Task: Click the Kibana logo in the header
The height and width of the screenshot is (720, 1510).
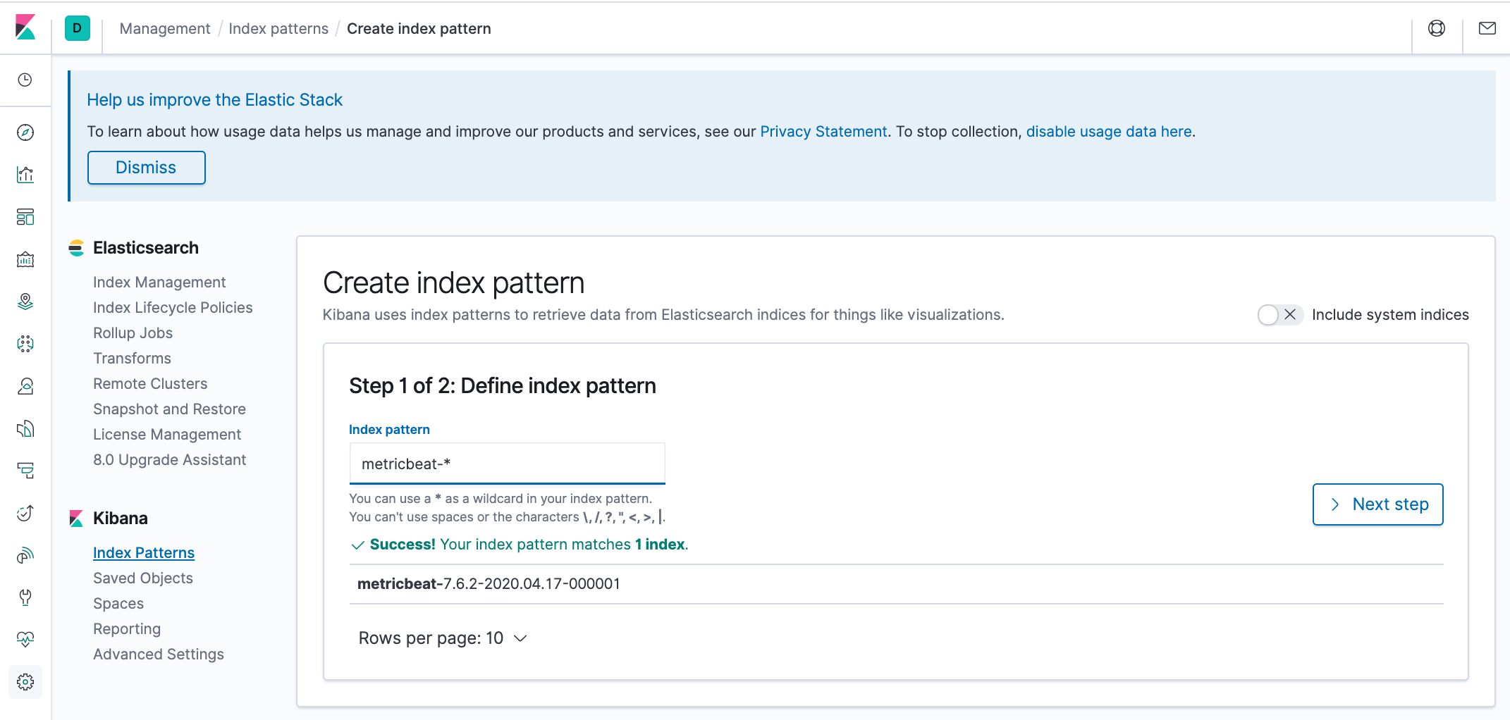Action: 25,27
